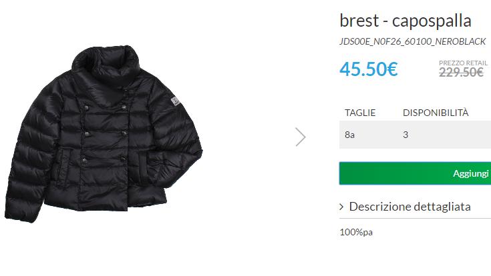Click the 45.50€ sale price
The image size is (491, 276).
click(369, 69)
